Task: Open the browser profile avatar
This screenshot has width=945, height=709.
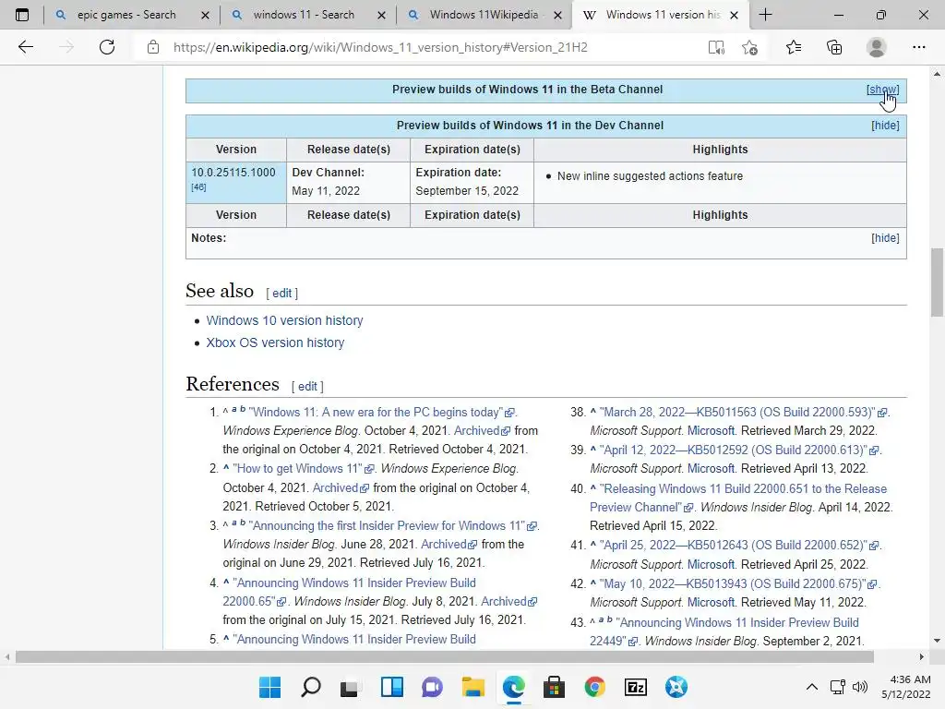Action: [877, 47]
